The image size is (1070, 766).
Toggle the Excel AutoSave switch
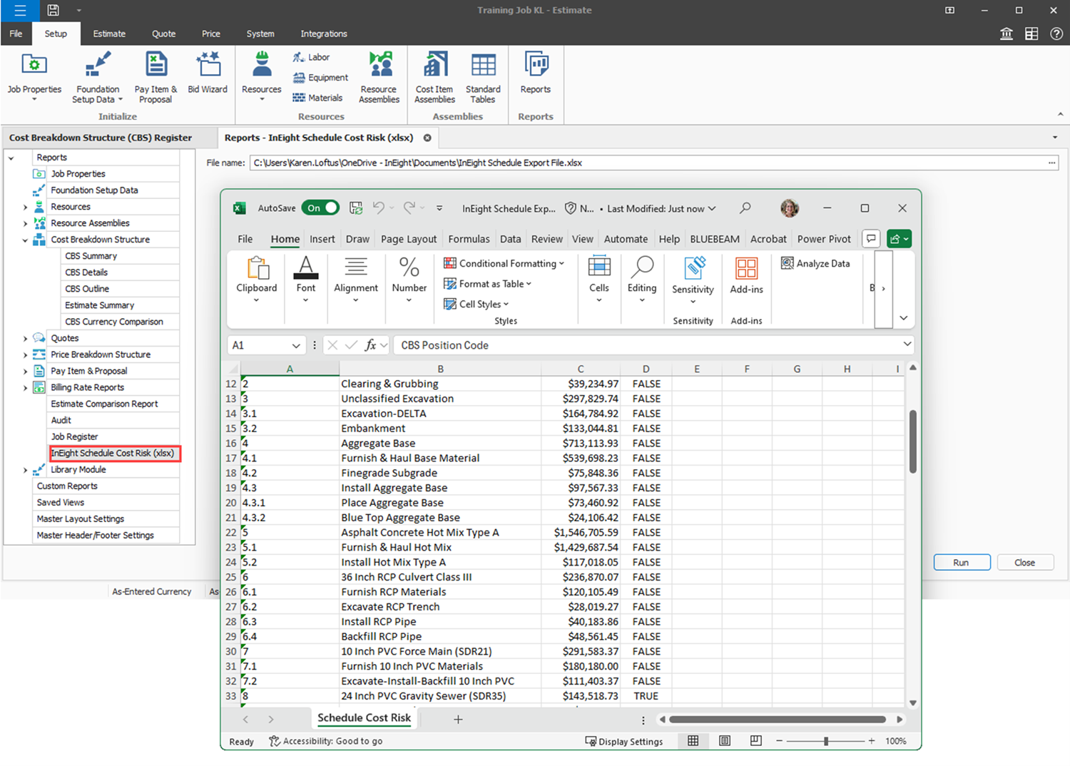[x=320, y=208]
